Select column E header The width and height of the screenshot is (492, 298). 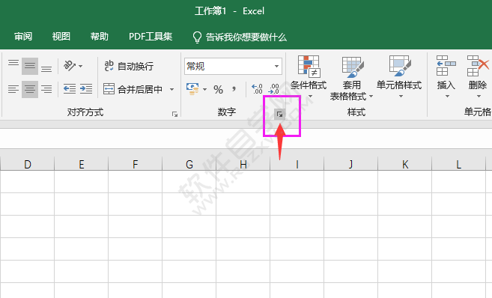[x=82, y=164]
